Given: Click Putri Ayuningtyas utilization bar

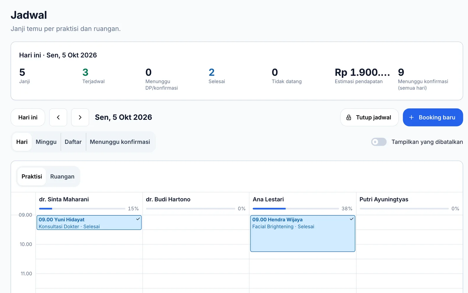Looking at the screenshot, I should pyautogui.click(x=404, y=209).
